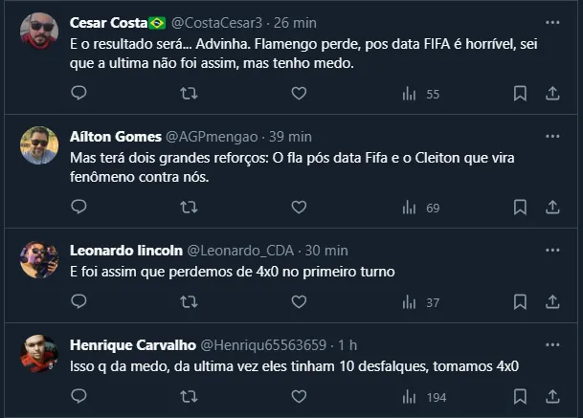Like Leonardo lincoln's tweet

pos(299,301)
